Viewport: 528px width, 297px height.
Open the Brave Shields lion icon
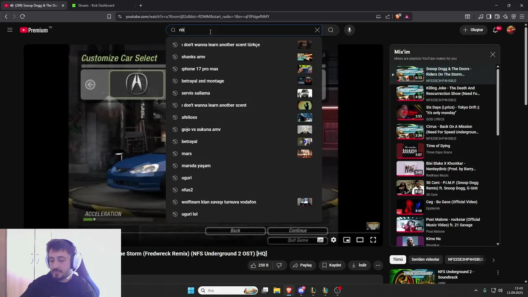point(398,16)
